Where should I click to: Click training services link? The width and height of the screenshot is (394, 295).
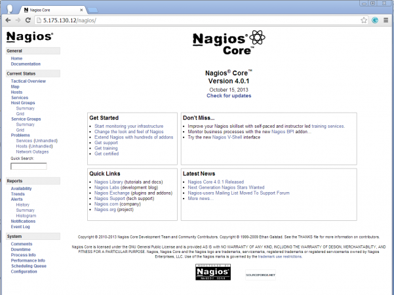pos(328,126)
